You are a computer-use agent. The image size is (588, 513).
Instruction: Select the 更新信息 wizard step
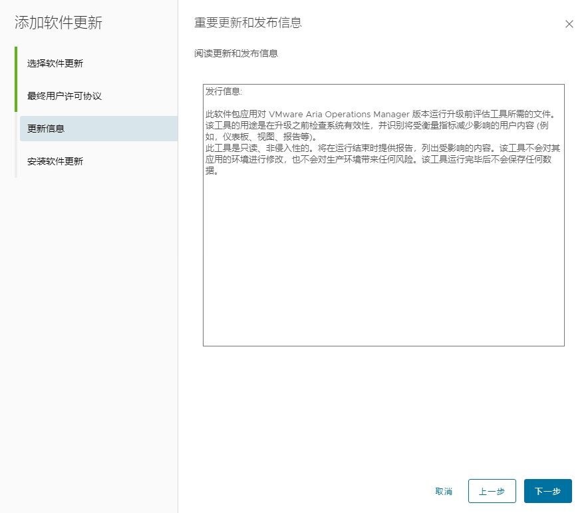46,129
